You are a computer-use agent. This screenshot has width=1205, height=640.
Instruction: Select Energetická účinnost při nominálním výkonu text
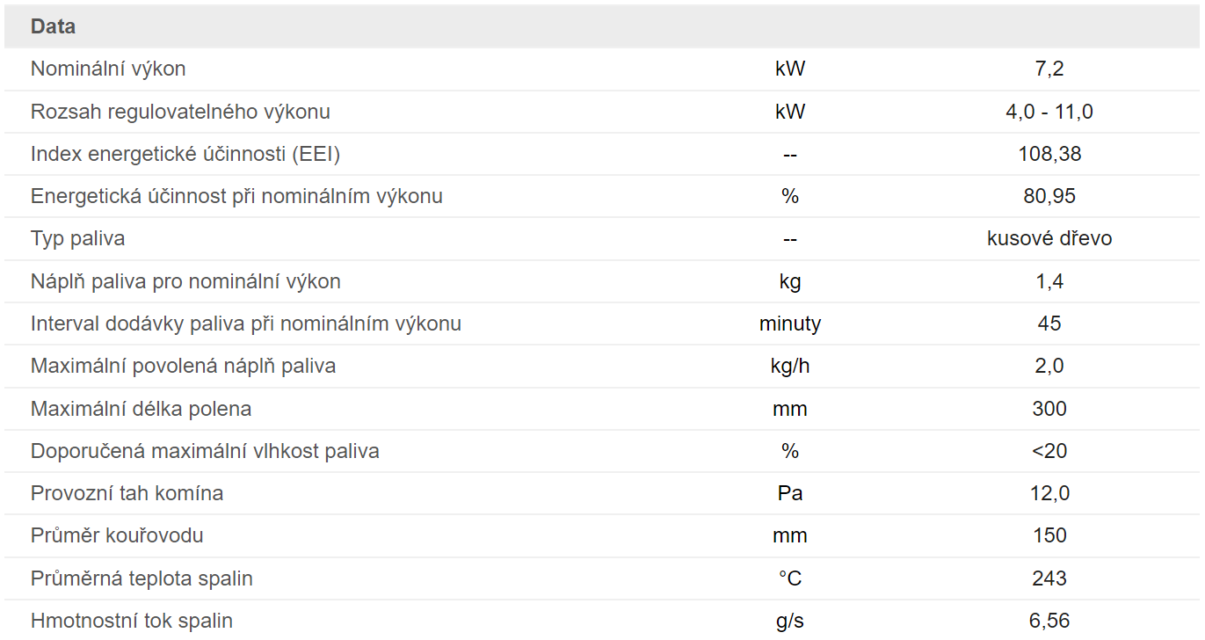(236, 196)
